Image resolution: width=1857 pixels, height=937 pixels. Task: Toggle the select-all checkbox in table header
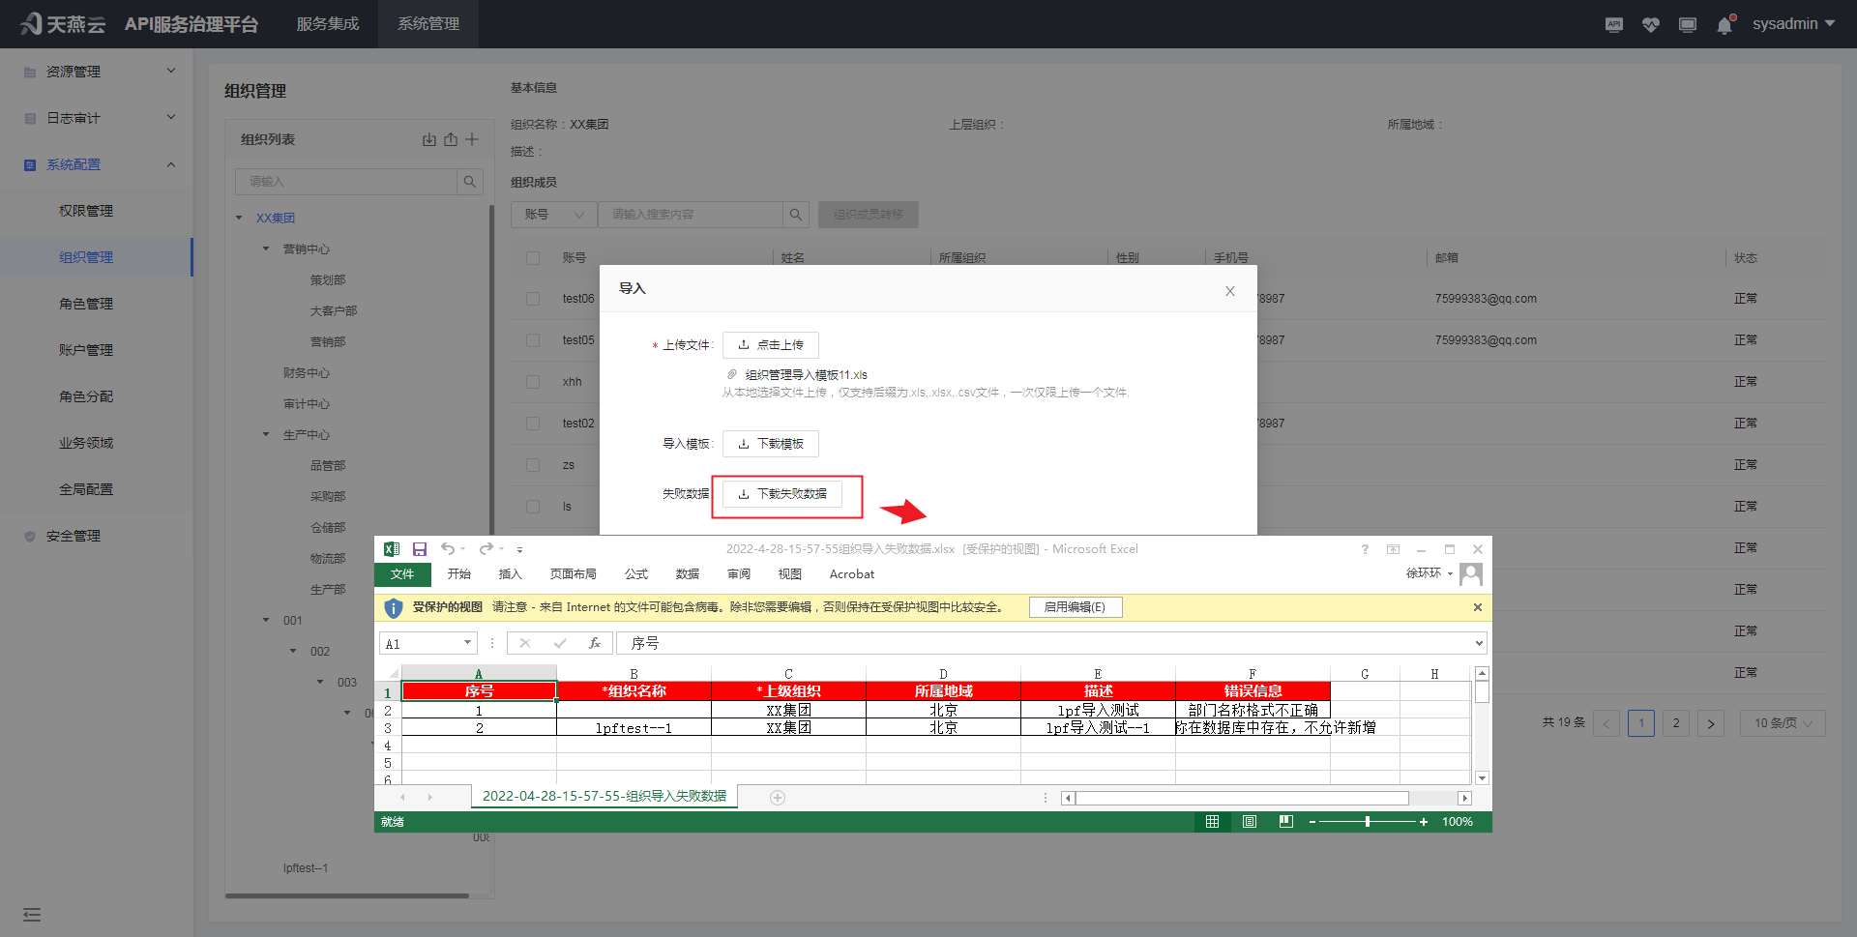point(533,258)
